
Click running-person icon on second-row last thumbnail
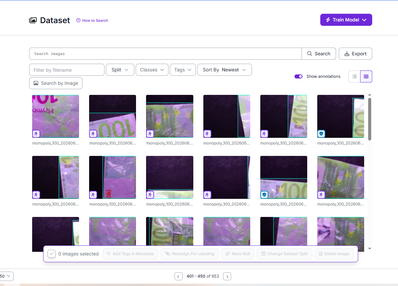pos(321,194)
